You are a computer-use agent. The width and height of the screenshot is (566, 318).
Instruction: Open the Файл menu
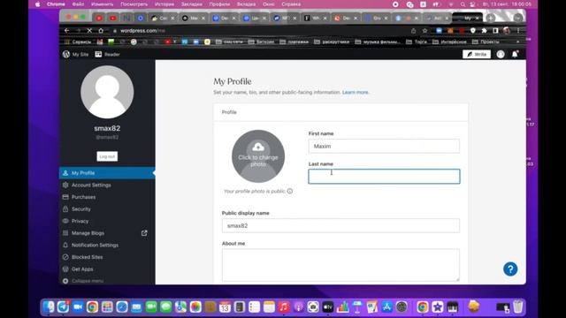[78, 4]
